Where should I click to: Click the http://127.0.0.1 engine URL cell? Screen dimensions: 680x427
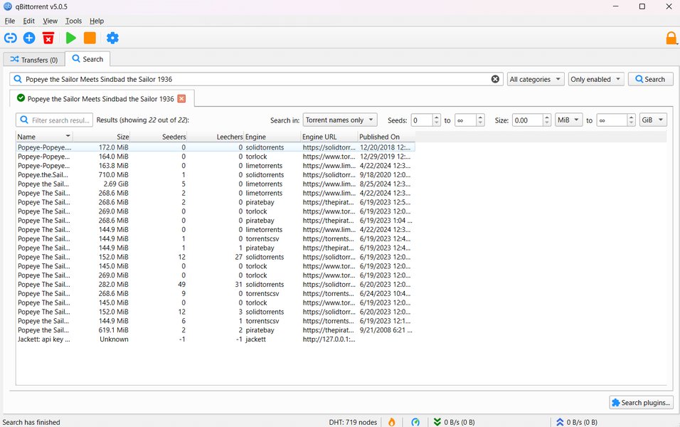coord(329,339)
